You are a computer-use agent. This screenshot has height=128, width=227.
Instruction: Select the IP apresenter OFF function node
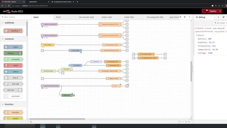(113, 62)
